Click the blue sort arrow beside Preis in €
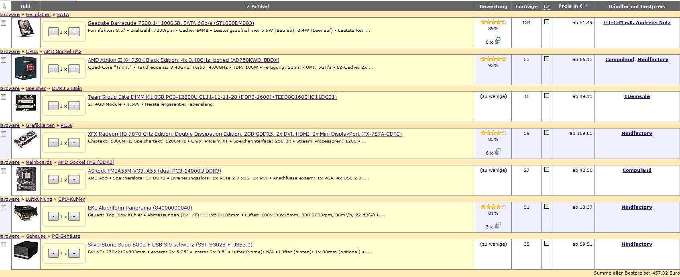Image resolution: width=680 pixels, height=277 pixels. click(586, 6)
